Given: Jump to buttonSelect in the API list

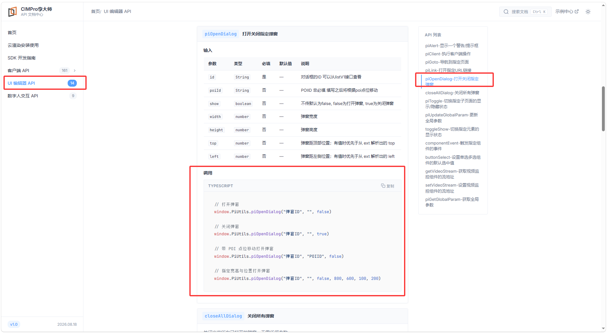Looking at the screenshot, I should (453, 160).
